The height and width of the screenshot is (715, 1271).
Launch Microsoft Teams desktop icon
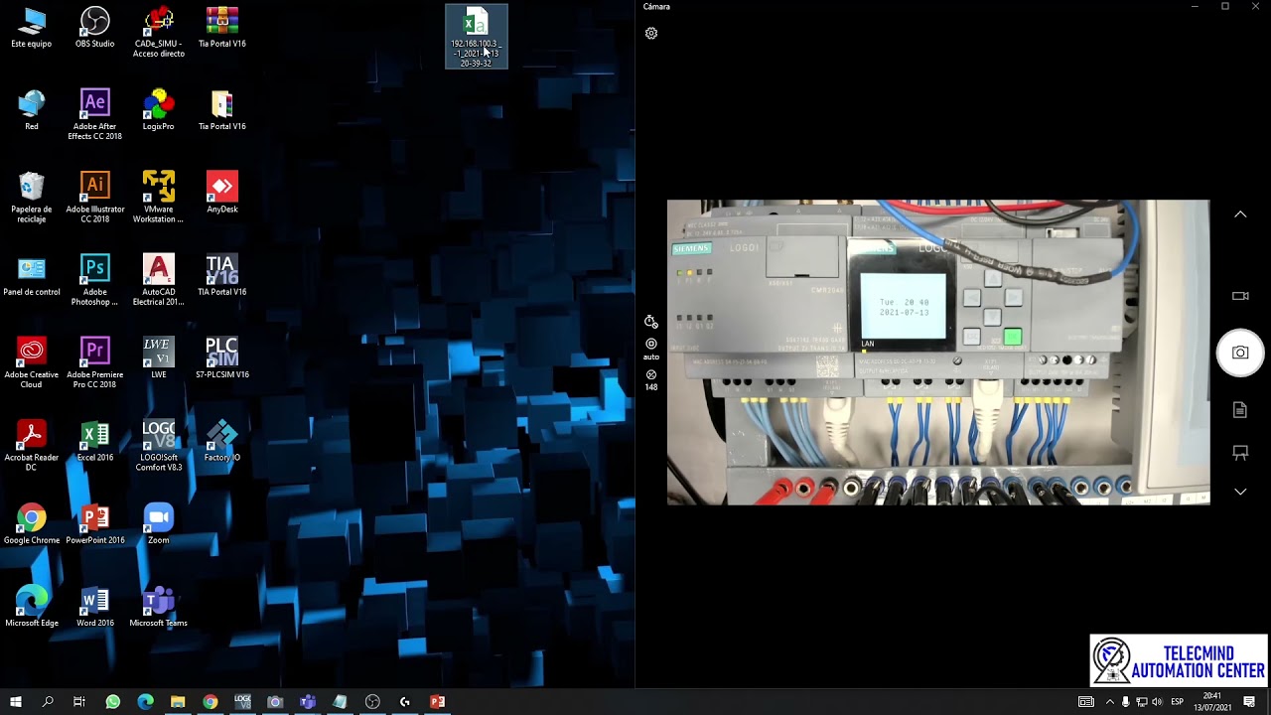(x=159, y=607)
